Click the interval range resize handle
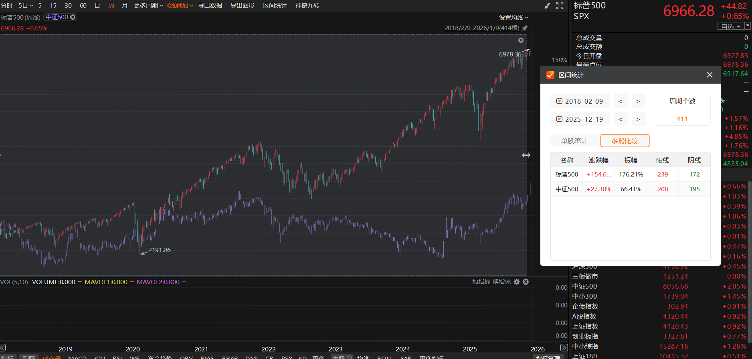This screenshot has height=359, width=752. coord(526,155)
